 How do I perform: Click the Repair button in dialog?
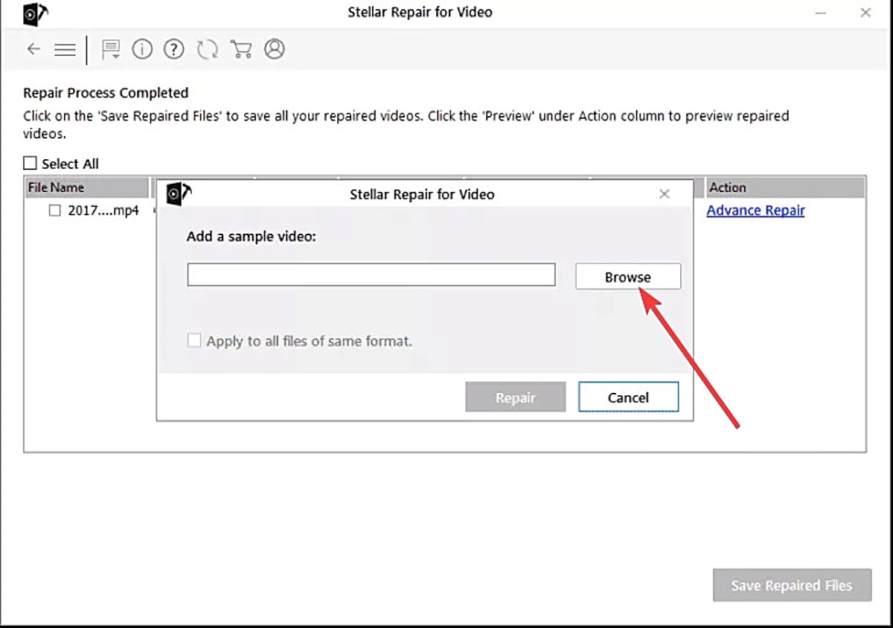[x=516, y=397]
